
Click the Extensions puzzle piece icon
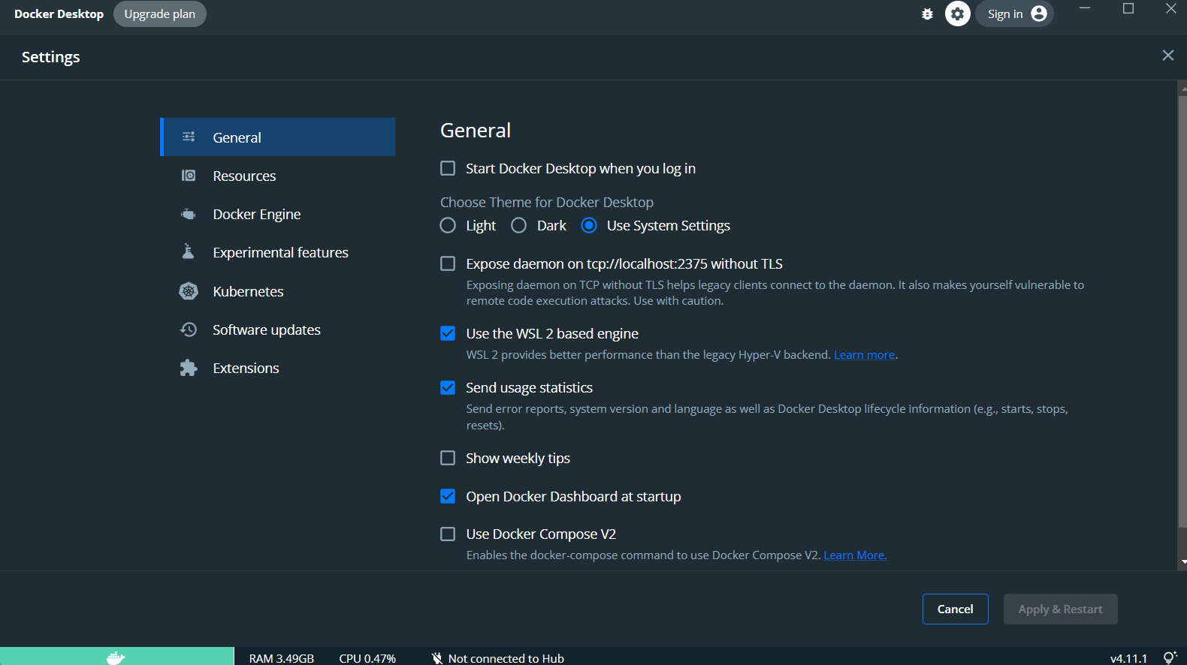189,368
